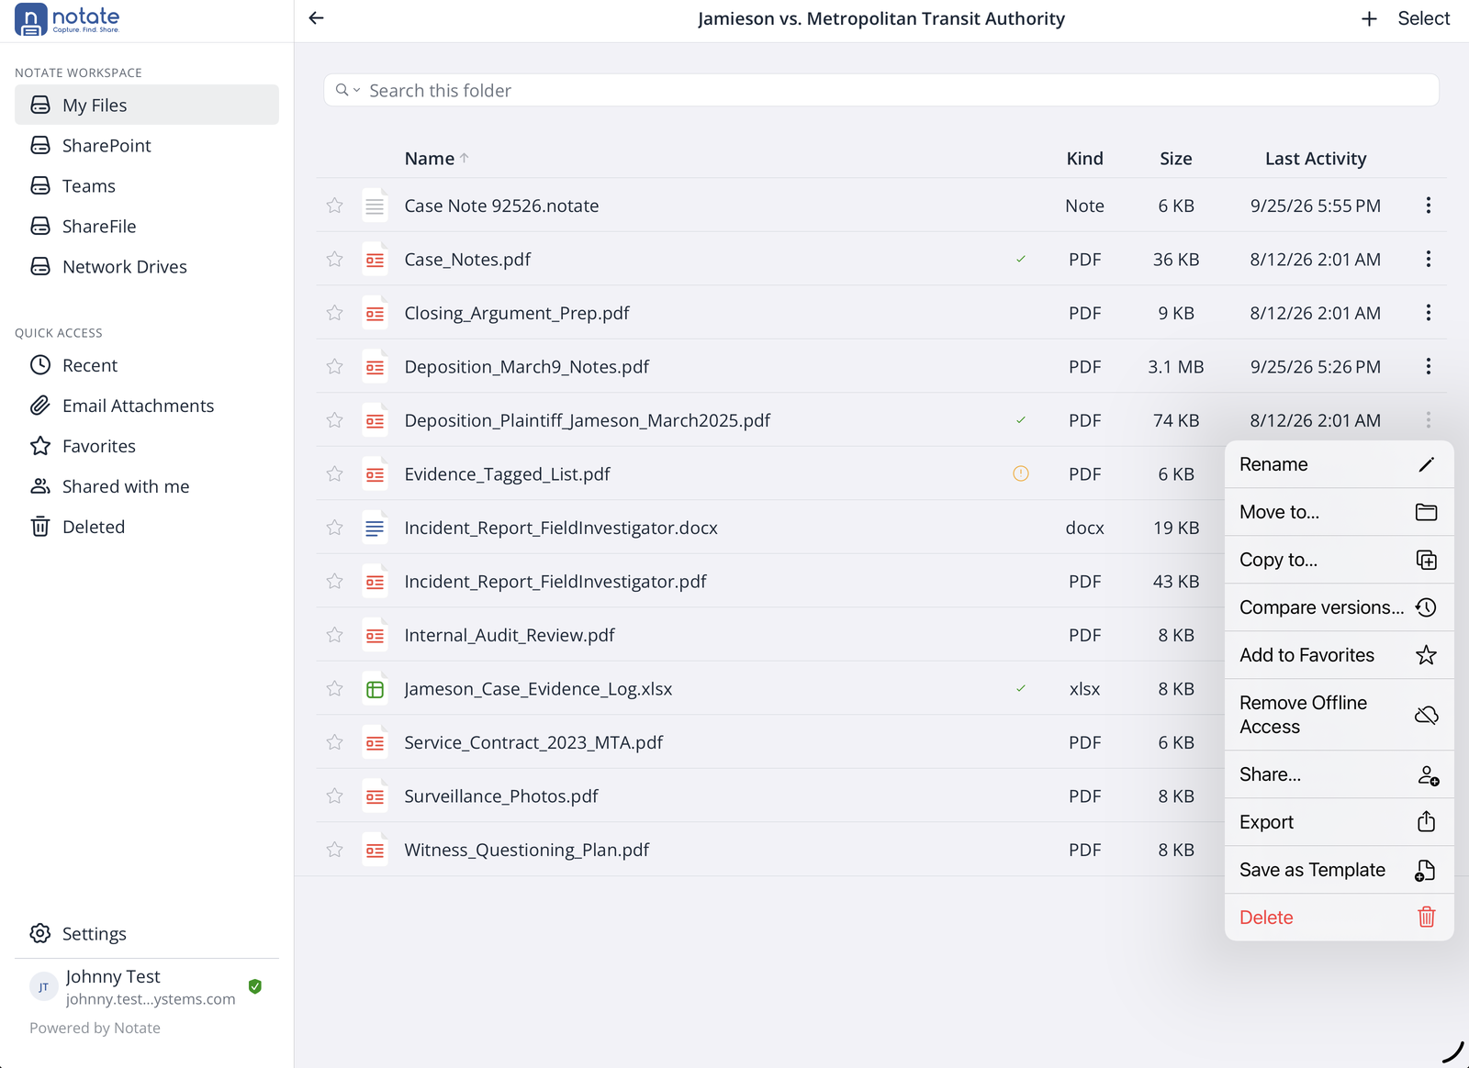
Task: Click the Case Note 92526.notate note icon
Action: [375, 206]
